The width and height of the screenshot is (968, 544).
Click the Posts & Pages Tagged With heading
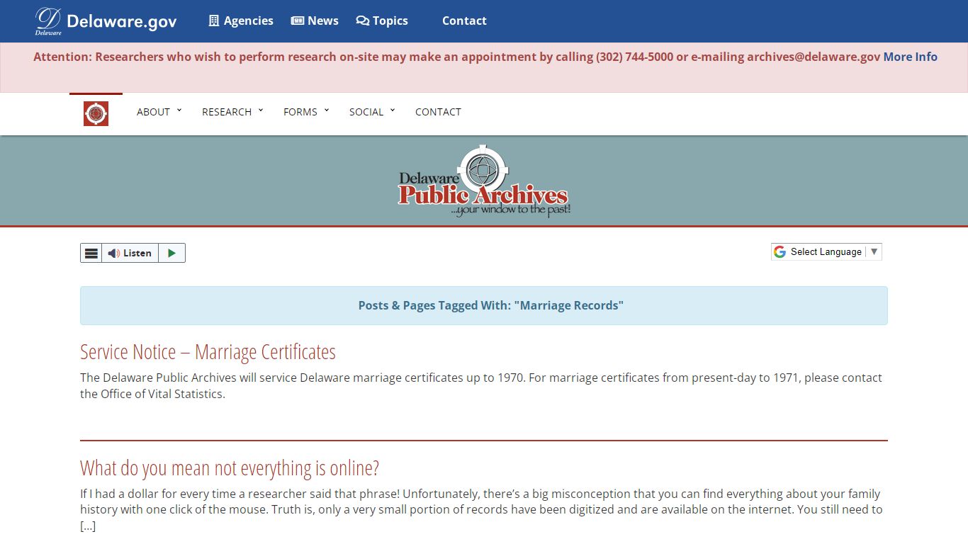[x=490, y=305]
